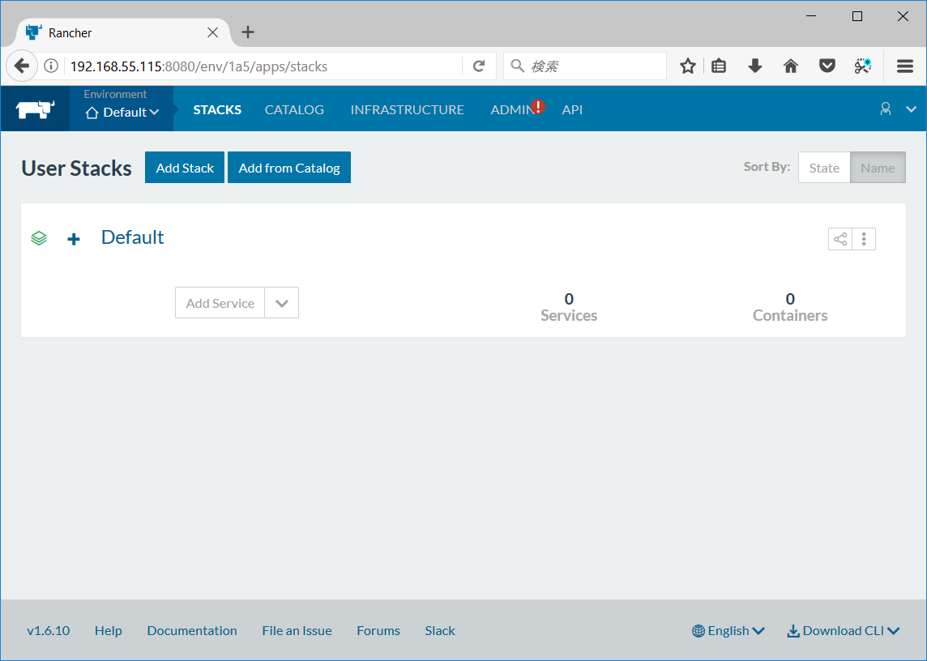This screenshot has height=661, width=927.
Task: Reload the page
Action: click(480, 66)
